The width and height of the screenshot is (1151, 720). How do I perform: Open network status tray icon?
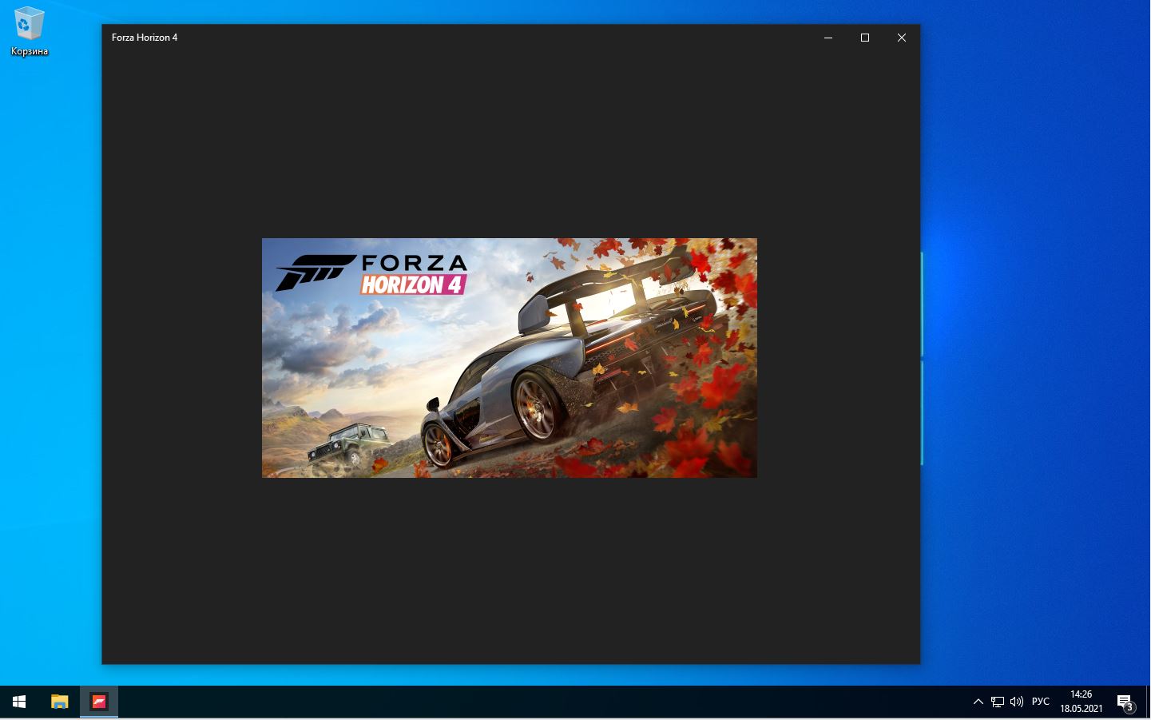[x=998, y=702]
